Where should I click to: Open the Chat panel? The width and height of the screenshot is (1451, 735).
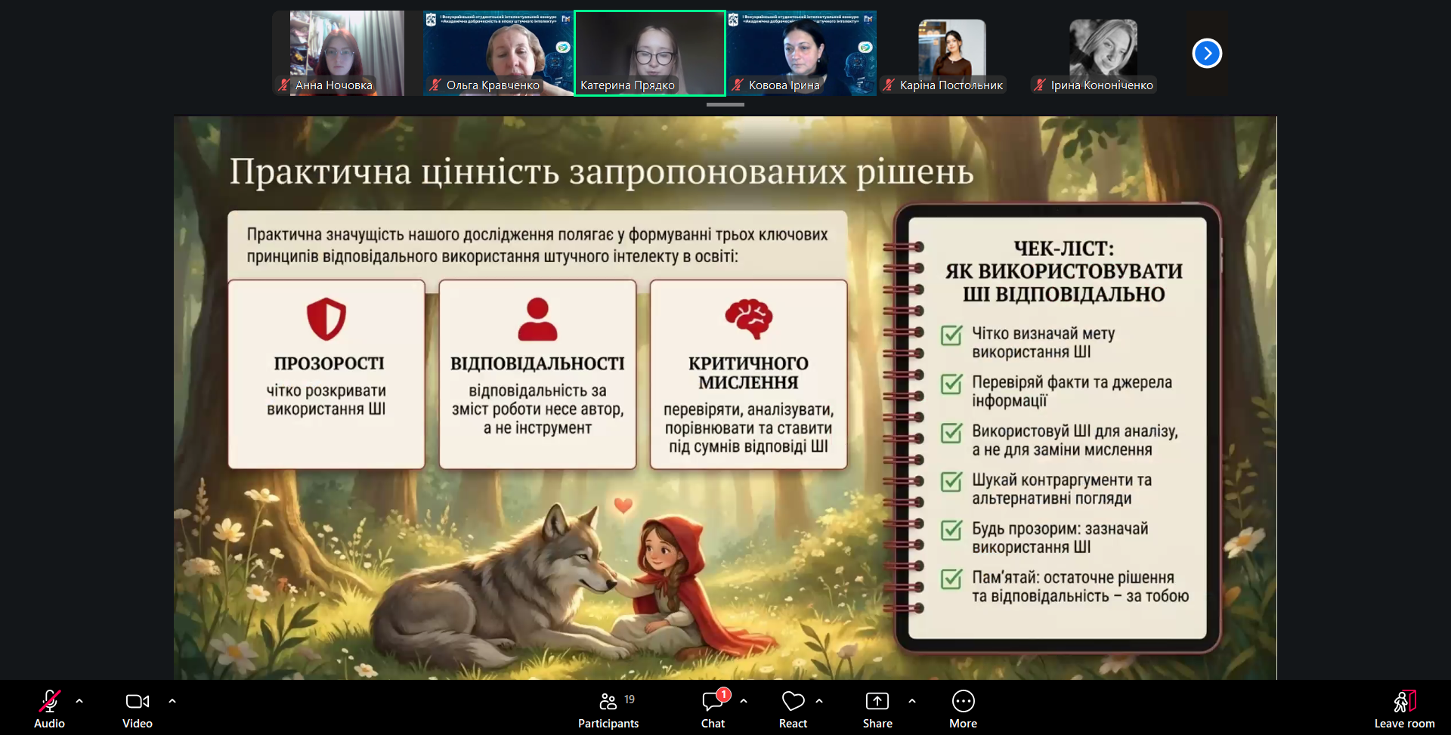coord(713,709)
